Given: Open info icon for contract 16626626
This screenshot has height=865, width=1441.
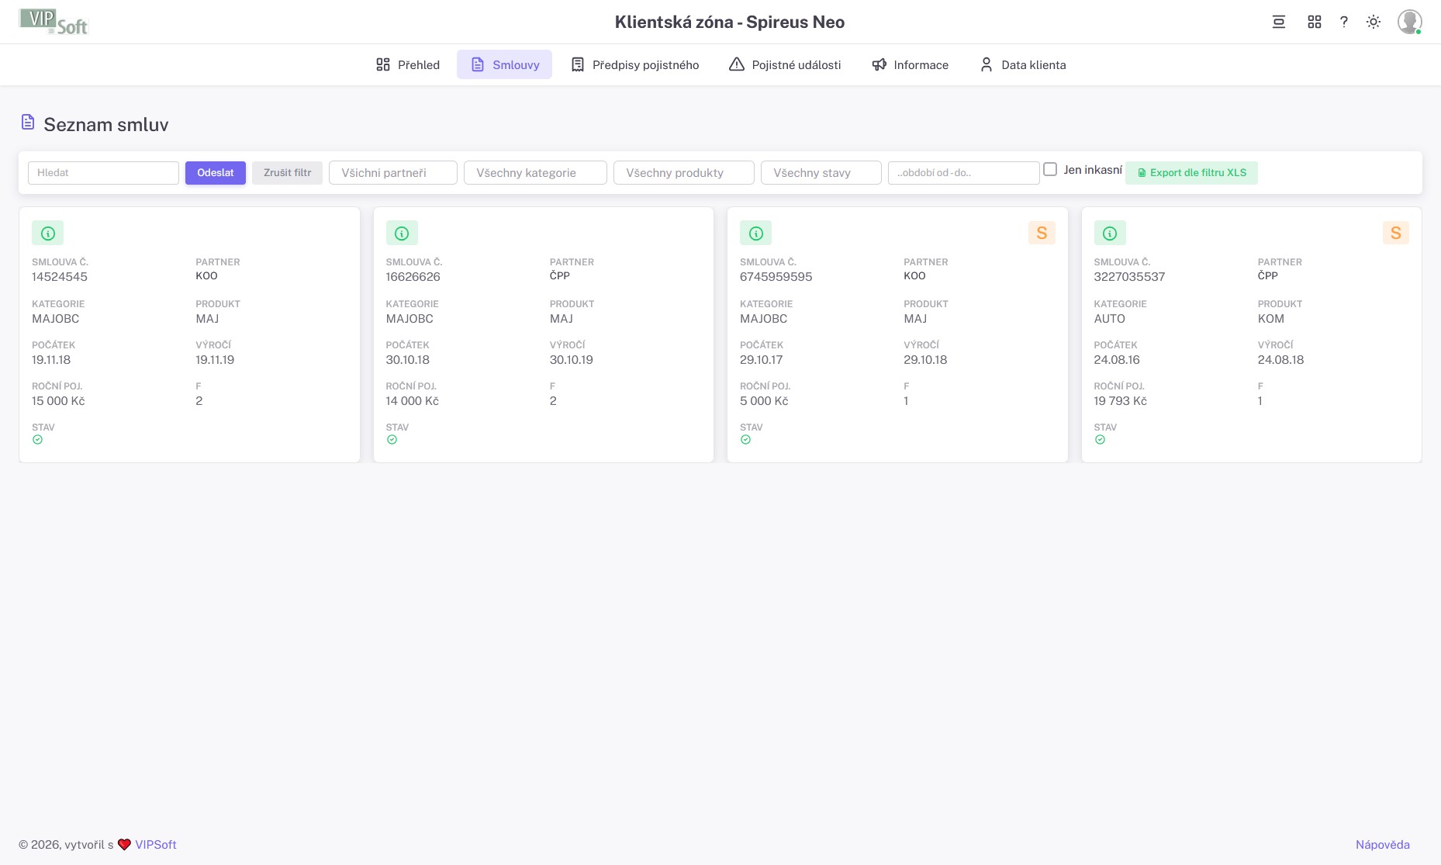Looking at the screenshot, I should tap(402, 233).
